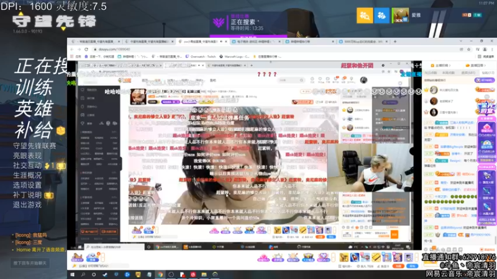This screenshot has height=279, width=497.
Task: Open 选项设置 in the Overwatch menu
Action: 27,185
